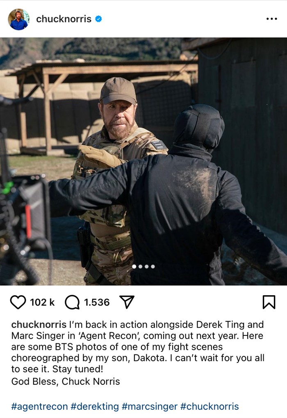Save post with bookmark icon

click(269, 302)
